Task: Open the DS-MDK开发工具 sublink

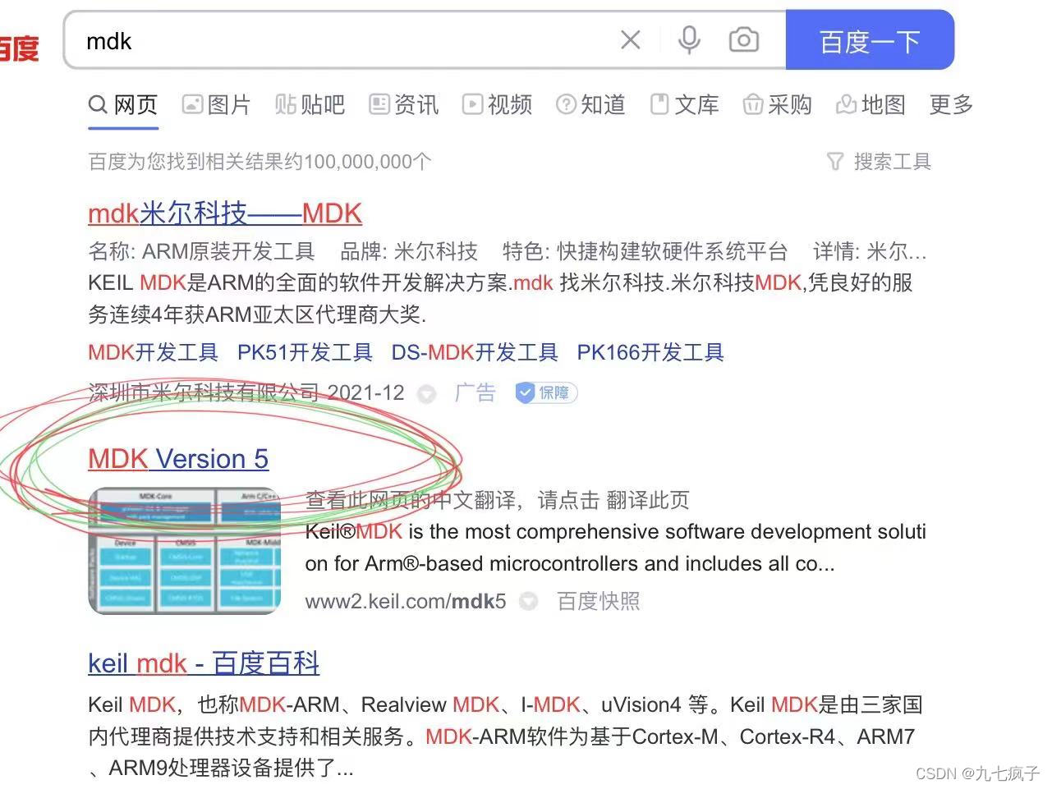Action: click(x=475, y=352)
